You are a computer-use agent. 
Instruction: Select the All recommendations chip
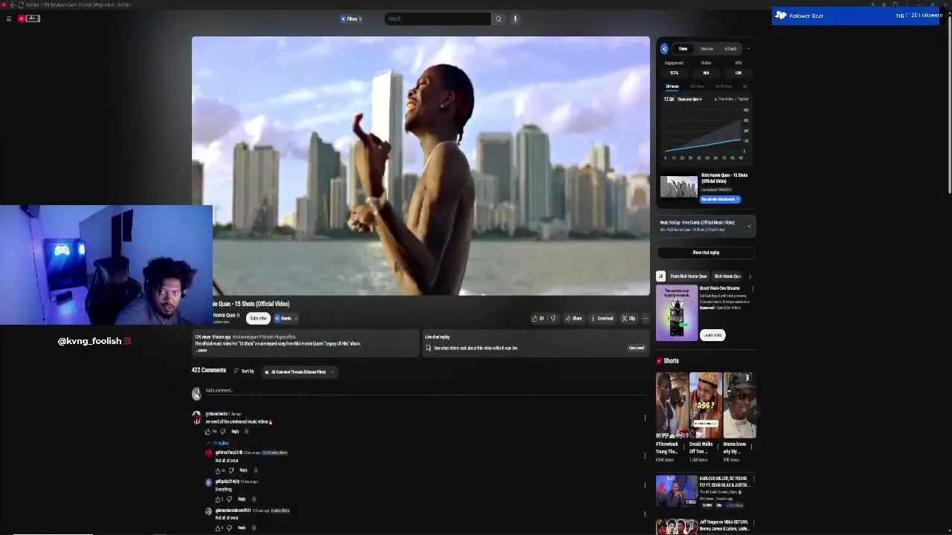660,276
